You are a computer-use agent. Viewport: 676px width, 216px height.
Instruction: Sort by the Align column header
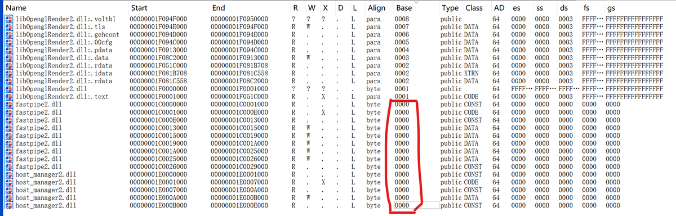376,8
